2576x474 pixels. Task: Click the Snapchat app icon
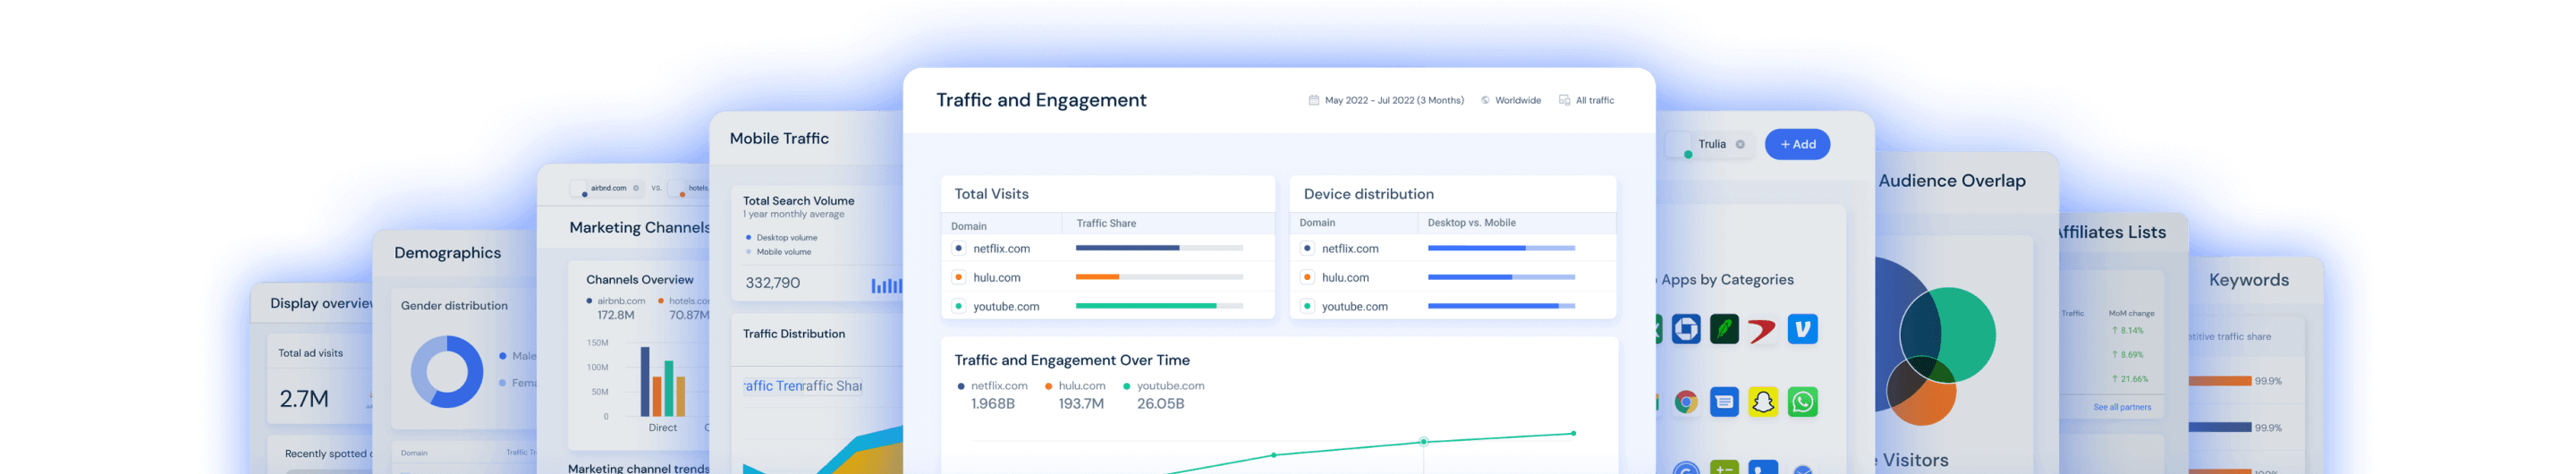(1763, 402)
